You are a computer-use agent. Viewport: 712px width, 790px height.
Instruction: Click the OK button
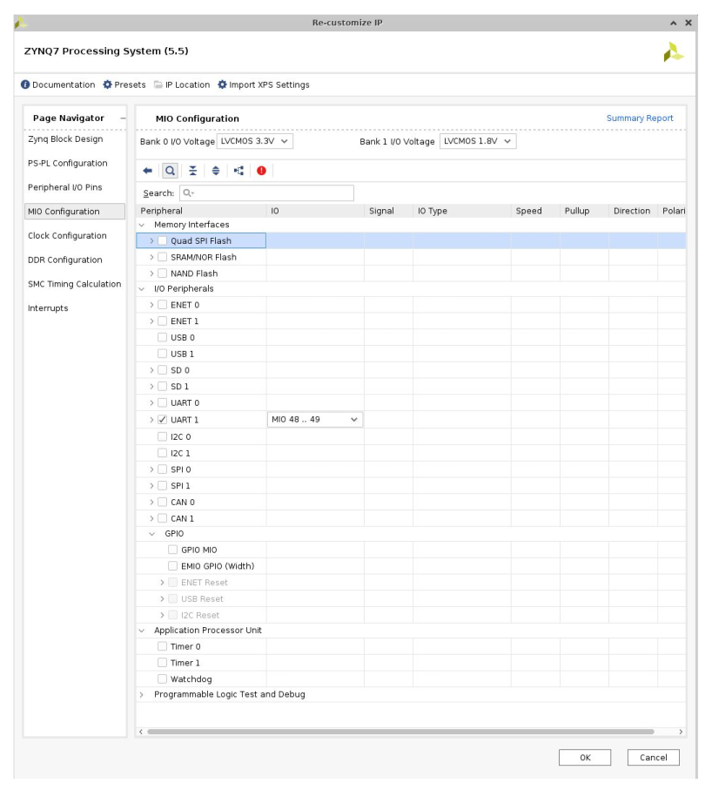tap(585, 757)
